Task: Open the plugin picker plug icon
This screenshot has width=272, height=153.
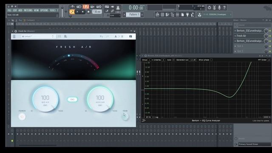Action: 187,15
